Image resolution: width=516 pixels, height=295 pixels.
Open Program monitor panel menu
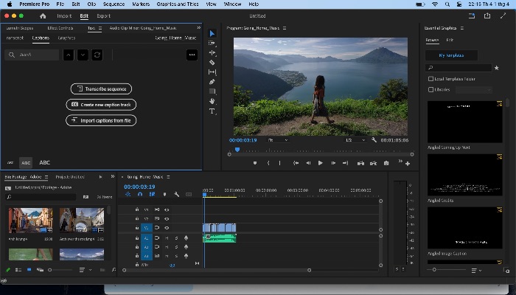tap(285, 28)
